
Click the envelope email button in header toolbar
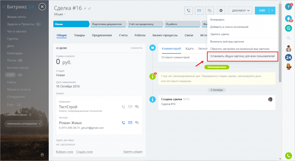(199, 11)
